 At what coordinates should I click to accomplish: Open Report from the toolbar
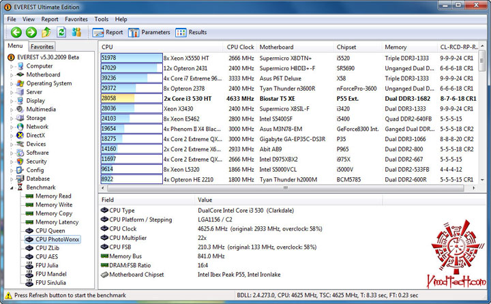[x=108, y=32]
